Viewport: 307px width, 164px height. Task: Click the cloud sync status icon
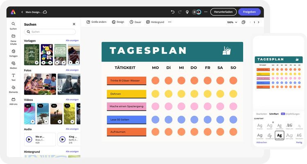point(45,12)
